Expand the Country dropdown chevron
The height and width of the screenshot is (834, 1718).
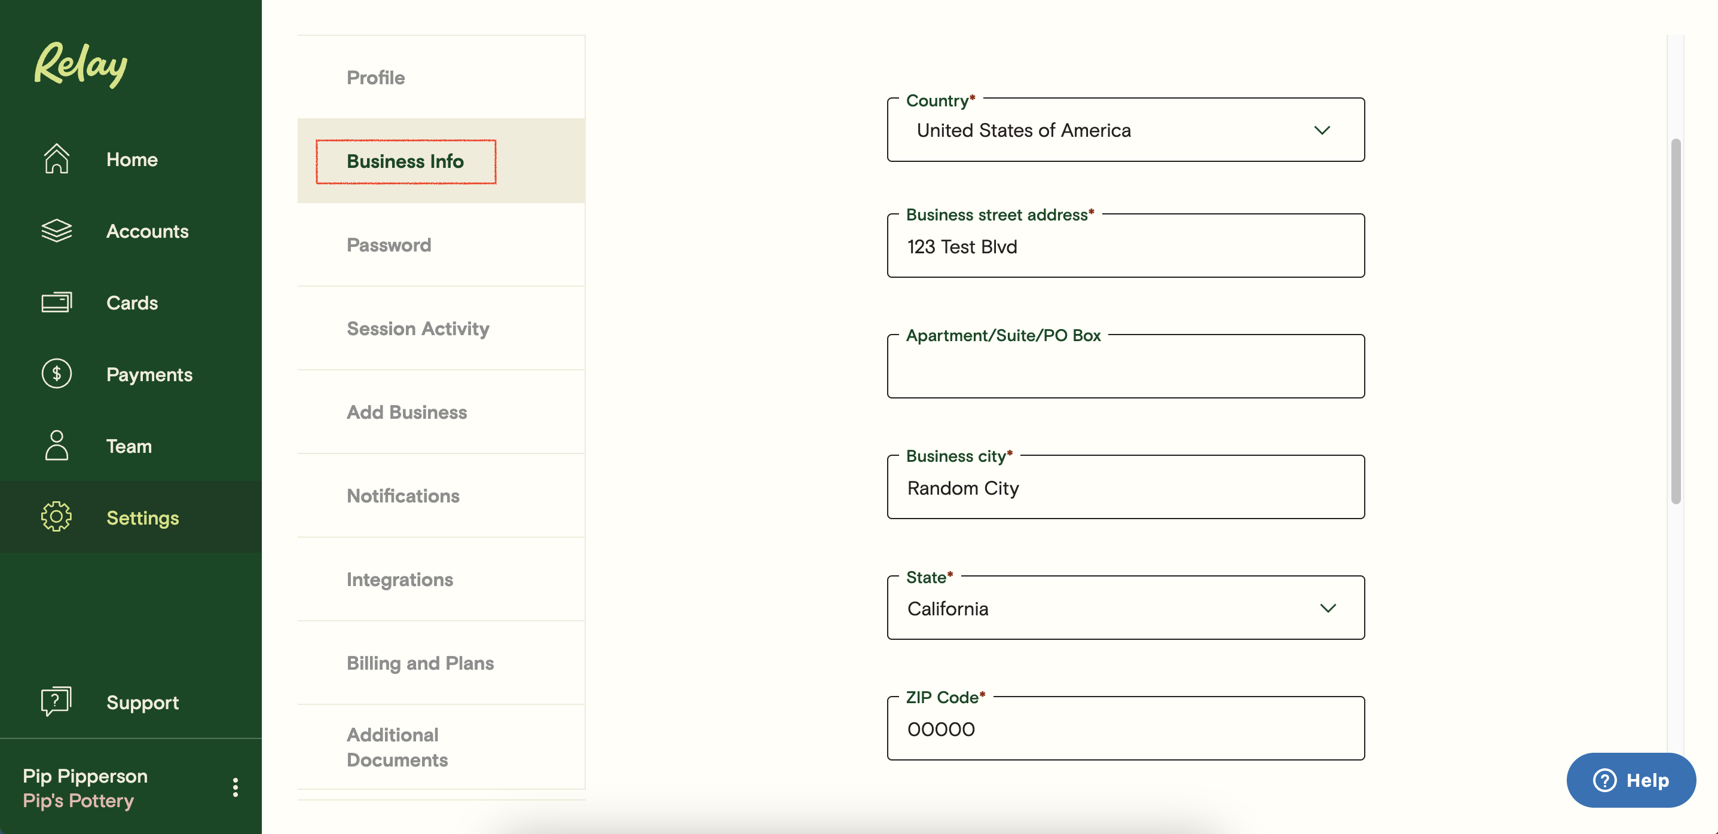[x=1322, y=130]
